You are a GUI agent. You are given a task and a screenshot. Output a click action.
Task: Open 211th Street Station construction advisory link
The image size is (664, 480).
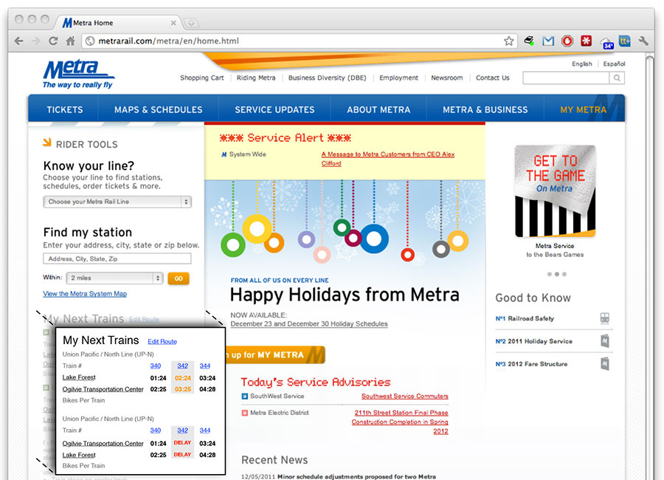click(400, 422)
